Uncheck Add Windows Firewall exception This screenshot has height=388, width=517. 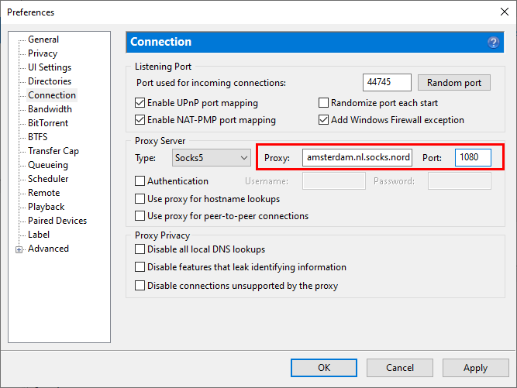[x=324, y=120]
